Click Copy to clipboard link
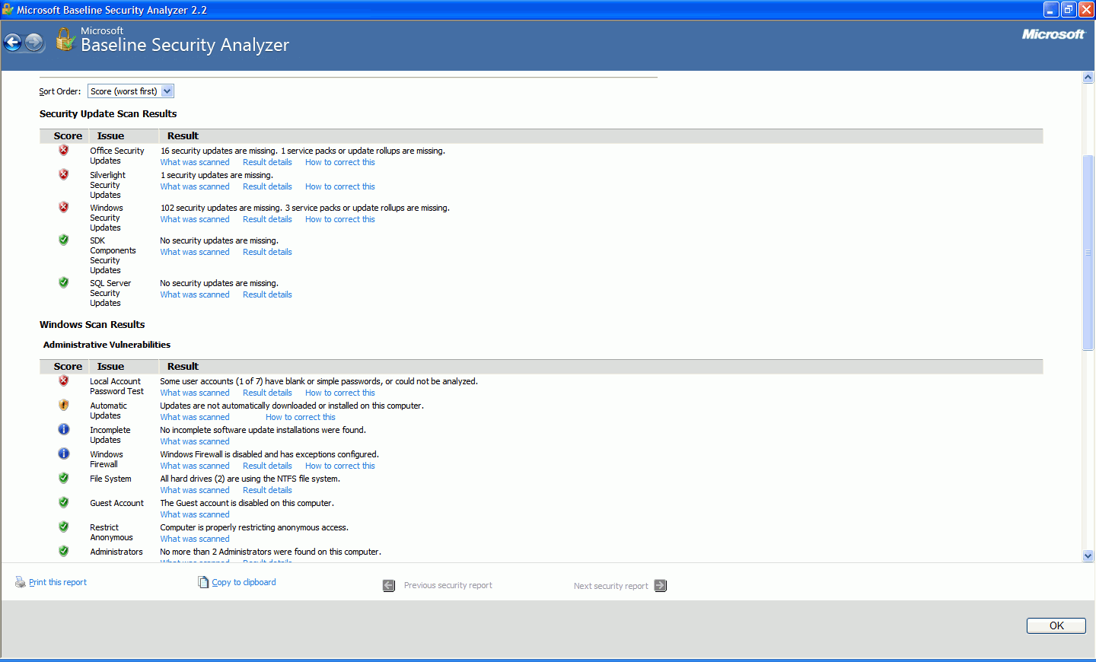The height and width of the screenshot is (662, 1096). click(244, 582)
